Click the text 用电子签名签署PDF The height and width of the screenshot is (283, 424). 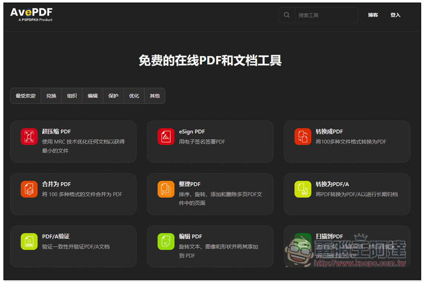[x=202, y=141]
